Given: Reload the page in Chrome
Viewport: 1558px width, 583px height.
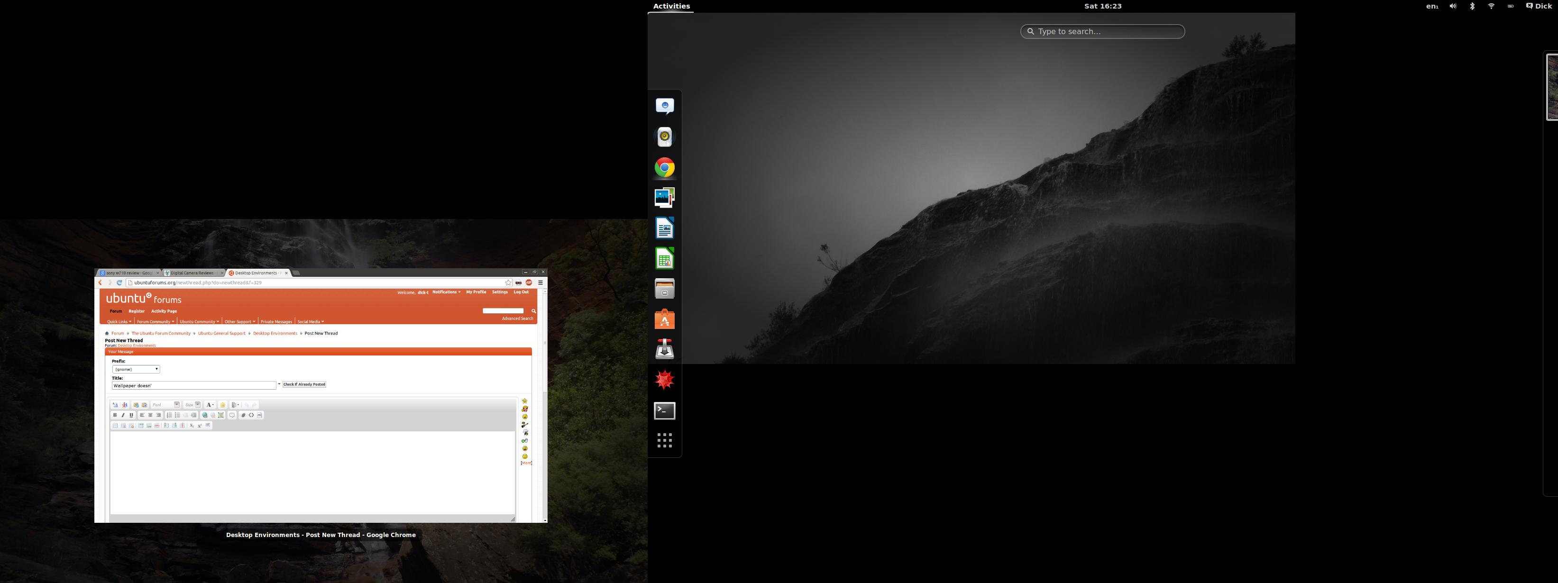Looking at the screenshot, I should point(119,282).
